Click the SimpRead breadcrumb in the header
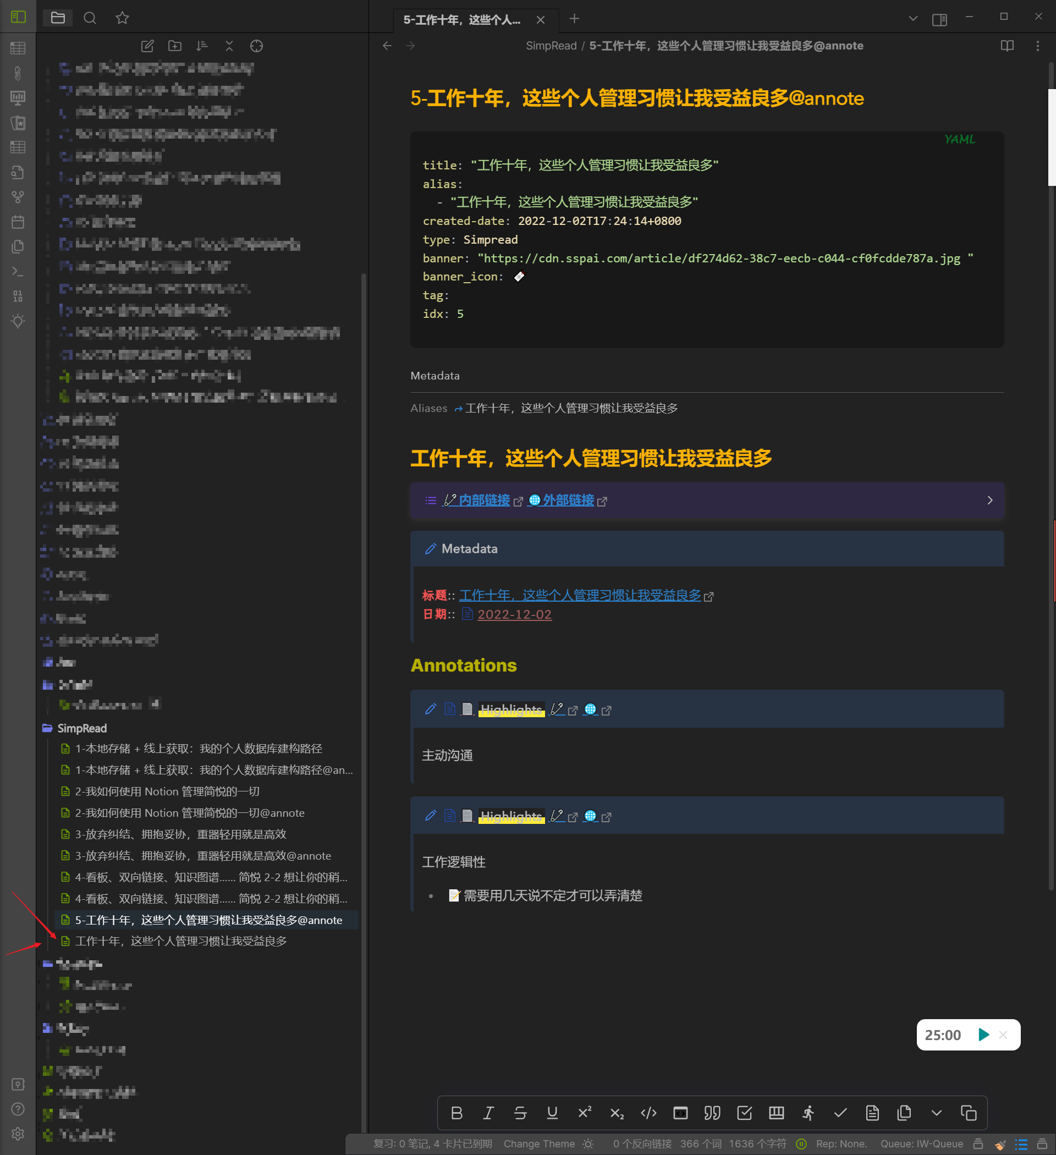 551,46
